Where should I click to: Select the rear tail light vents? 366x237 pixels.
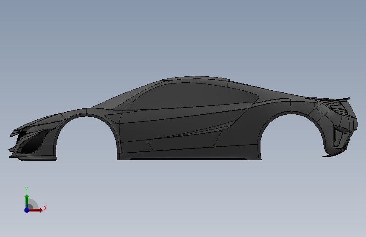click(339, 108)
